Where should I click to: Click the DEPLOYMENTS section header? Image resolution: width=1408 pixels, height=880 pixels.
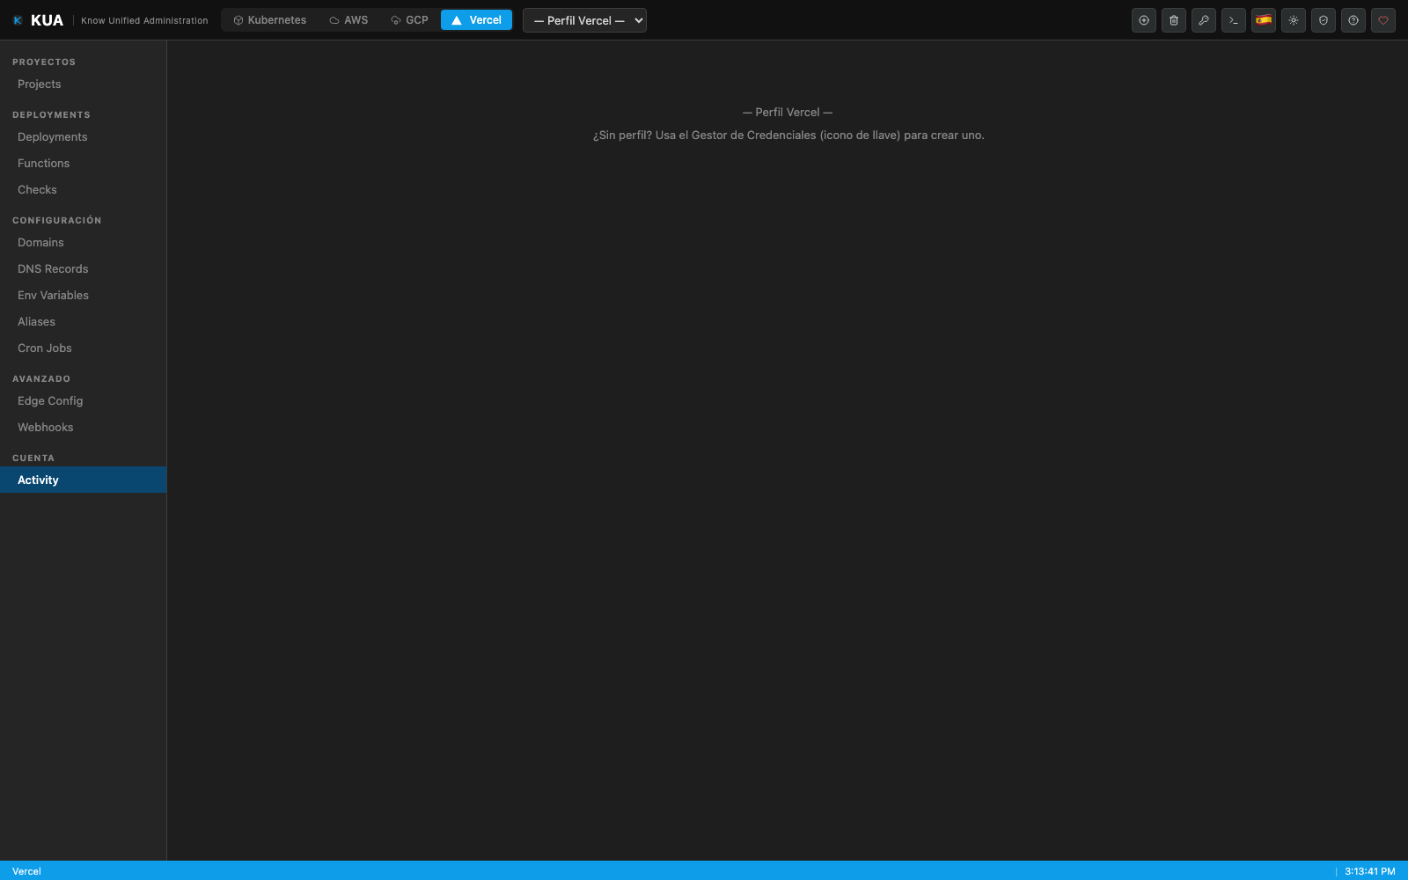click(x=51, y=115)
